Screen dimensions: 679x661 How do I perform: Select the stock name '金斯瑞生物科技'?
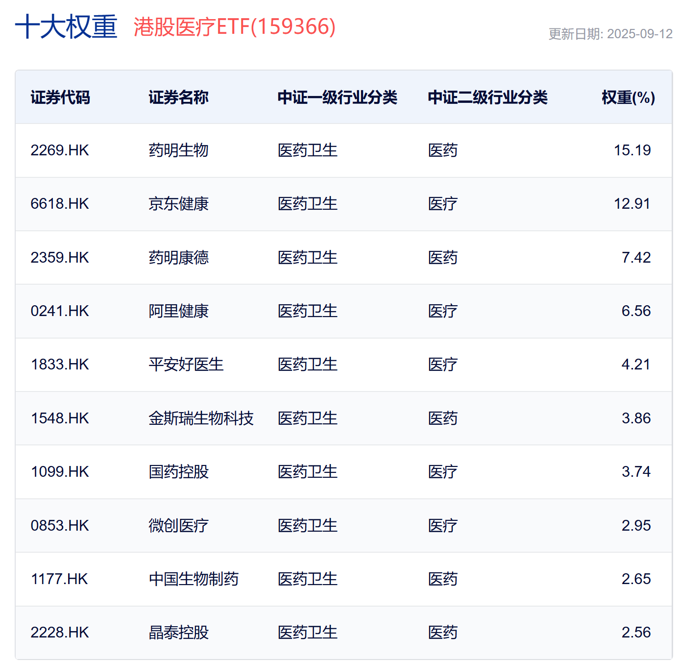click(x=201, y=418)
